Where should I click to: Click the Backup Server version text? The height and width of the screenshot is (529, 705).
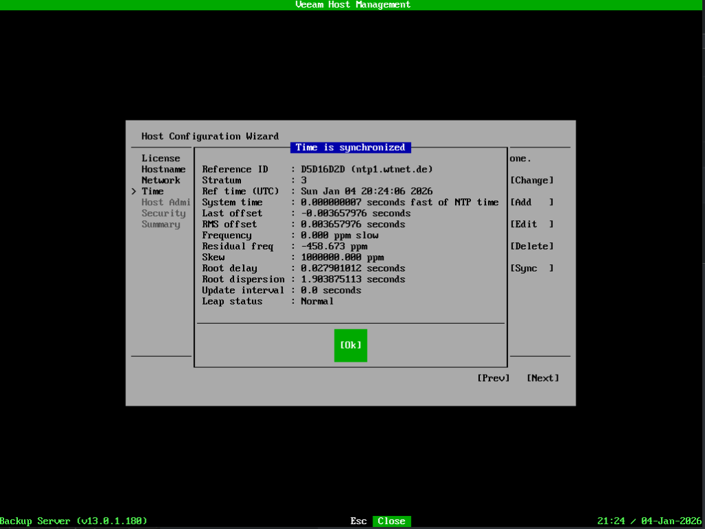pos(74,521)
